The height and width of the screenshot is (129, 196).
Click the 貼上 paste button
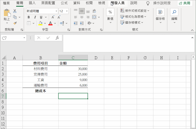pyautogui.click(x=7, y=15)
